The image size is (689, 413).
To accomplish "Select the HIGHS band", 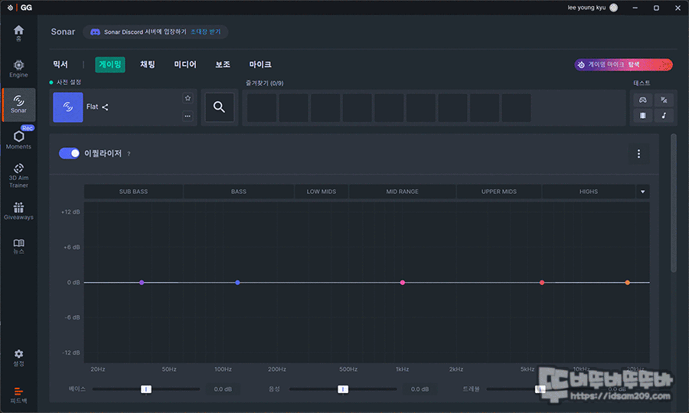I will 589,192.
